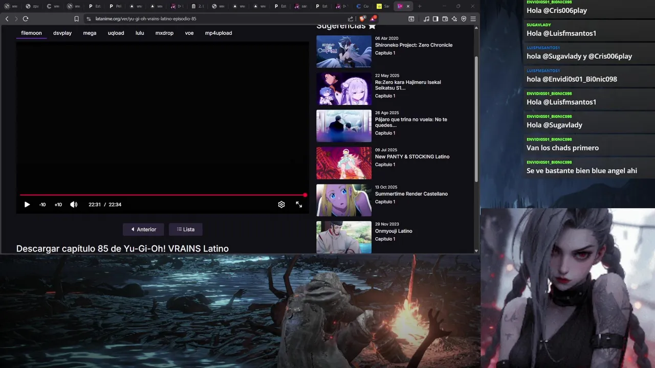Viewport: 655px width, 368px height.
Task: Enter fullscreen with expand arrows icon
Action: pyautogui.click(x=299, y=204)
